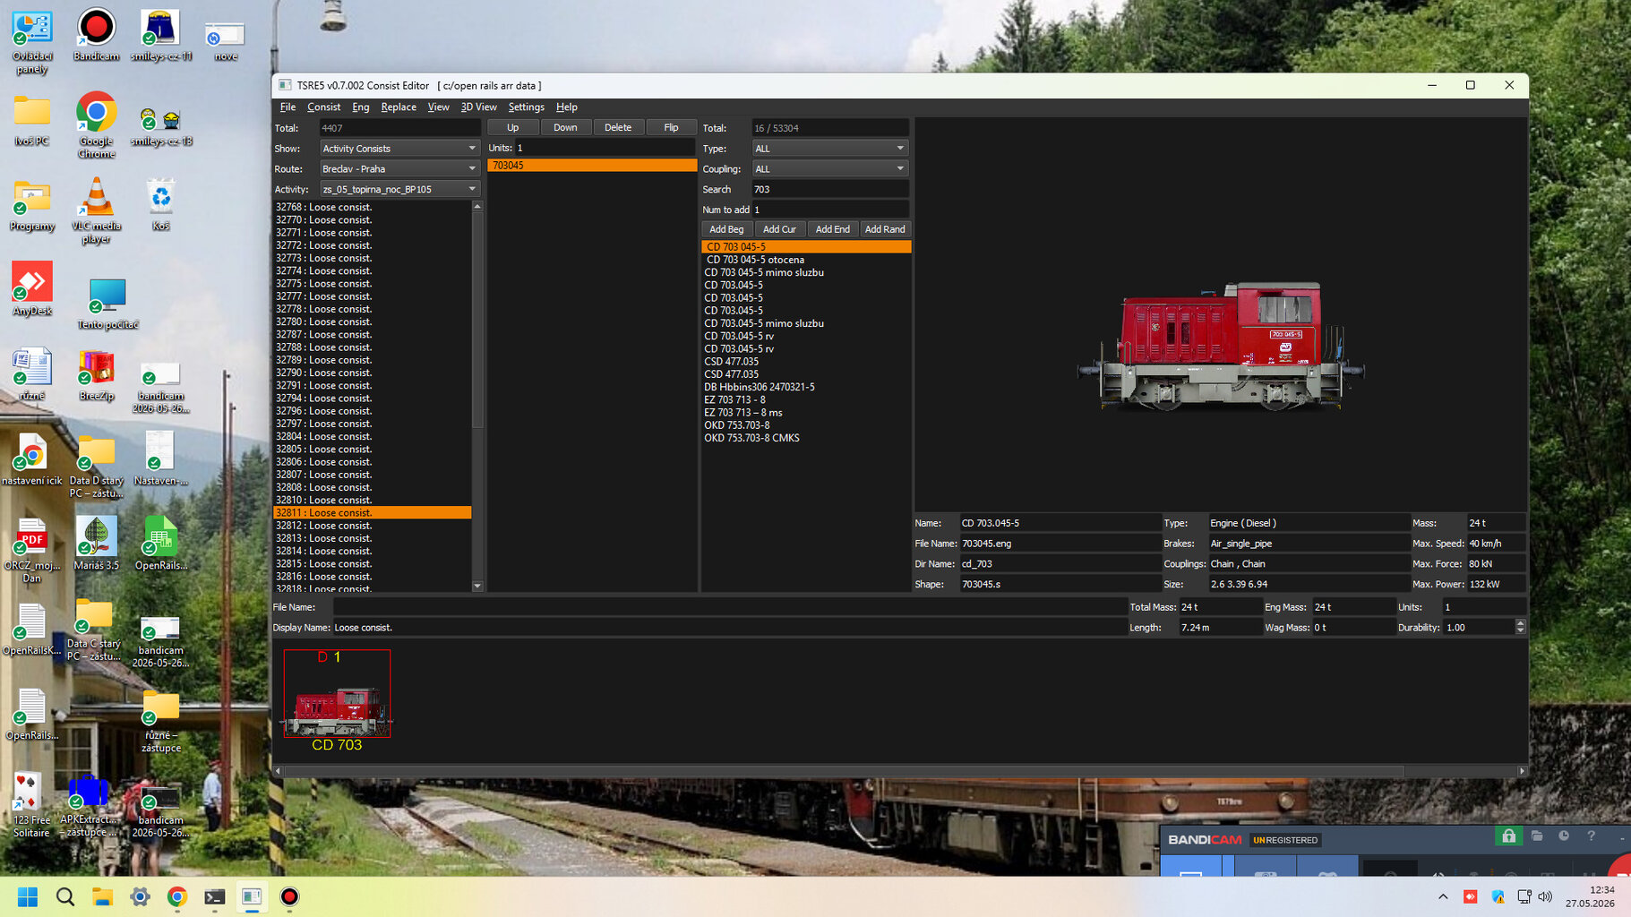This screenshot has height=917, width=1631.
Task: Open the Replace menu
Action: point(399,107)
